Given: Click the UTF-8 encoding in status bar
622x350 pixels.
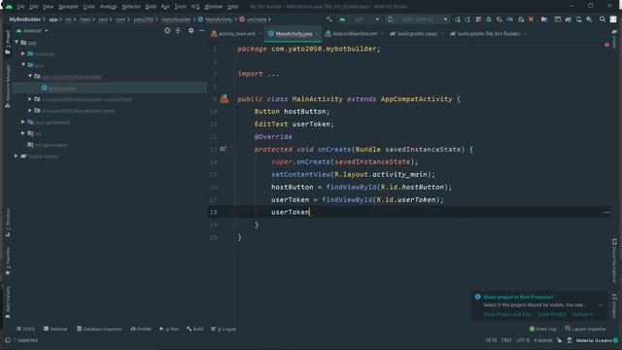Looking at the screenshot, I should coord(523,340).
